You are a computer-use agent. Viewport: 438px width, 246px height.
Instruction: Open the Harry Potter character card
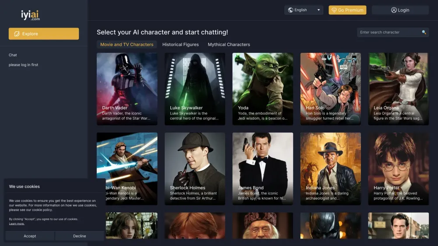tap(399, 169)
